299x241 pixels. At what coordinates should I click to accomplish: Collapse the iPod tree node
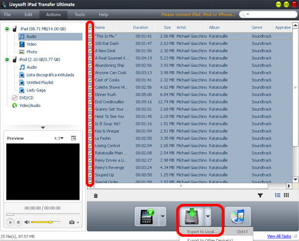tap(7, 60)
